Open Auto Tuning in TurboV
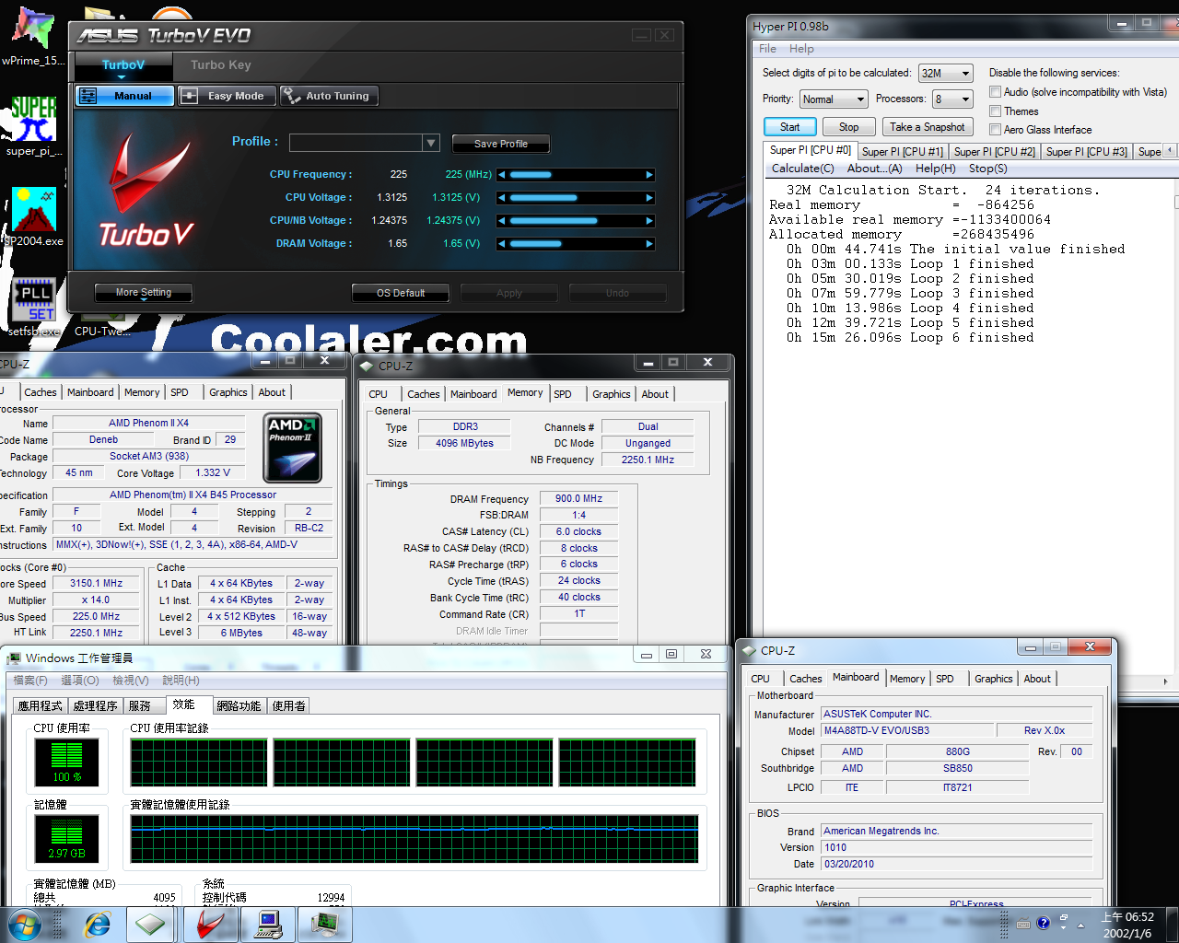Viewport: 1179px width, 943px height. click(328, 96)
